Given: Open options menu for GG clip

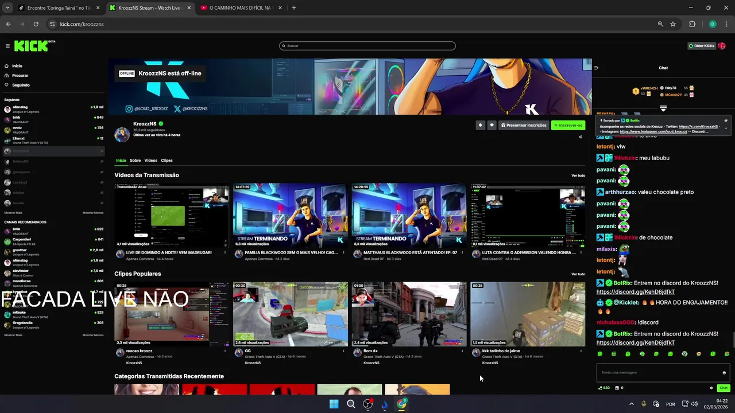Looking at the screenshot, I should [343, 351].
